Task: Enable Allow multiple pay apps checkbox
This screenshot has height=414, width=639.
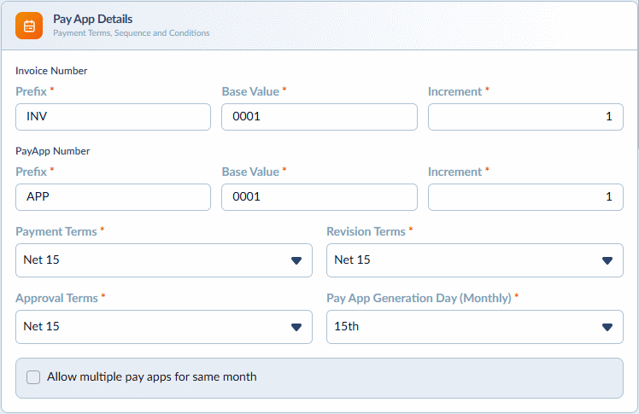Action: [33, 377]
